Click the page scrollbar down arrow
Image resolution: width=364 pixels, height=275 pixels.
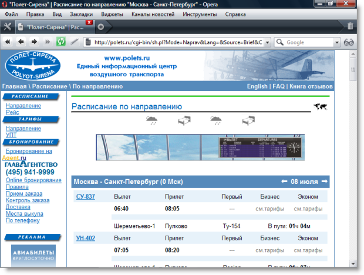[353, 264]
